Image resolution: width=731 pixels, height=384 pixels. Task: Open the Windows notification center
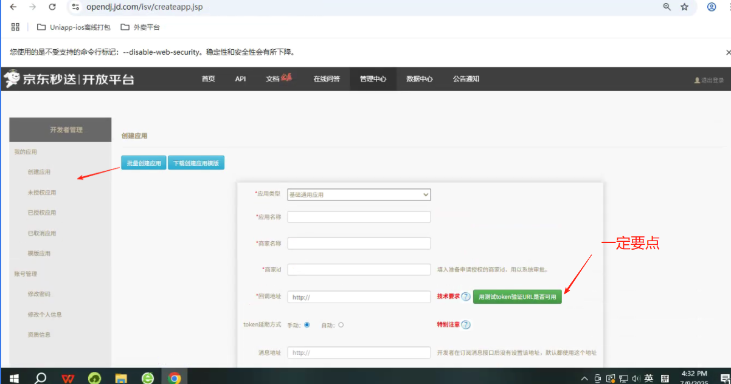[x=725, y=379]
